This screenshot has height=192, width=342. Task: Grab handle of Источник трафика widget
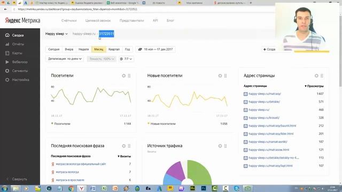tap(226, 146)
